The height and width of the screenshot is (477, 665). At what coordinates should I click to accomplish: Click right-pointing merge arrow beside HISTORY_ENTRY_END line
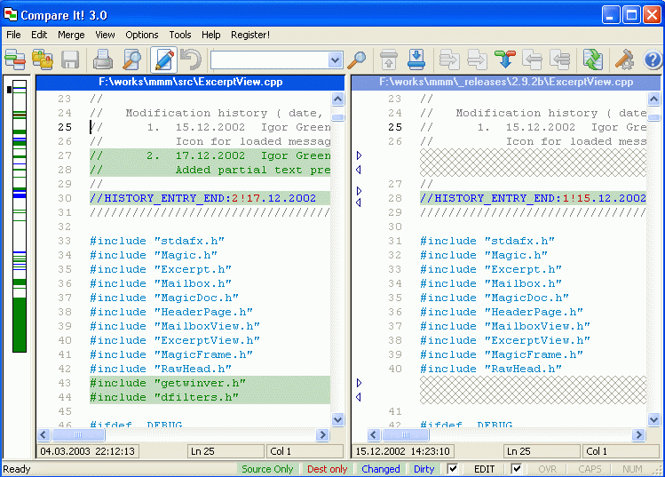[x=359, y=191]
